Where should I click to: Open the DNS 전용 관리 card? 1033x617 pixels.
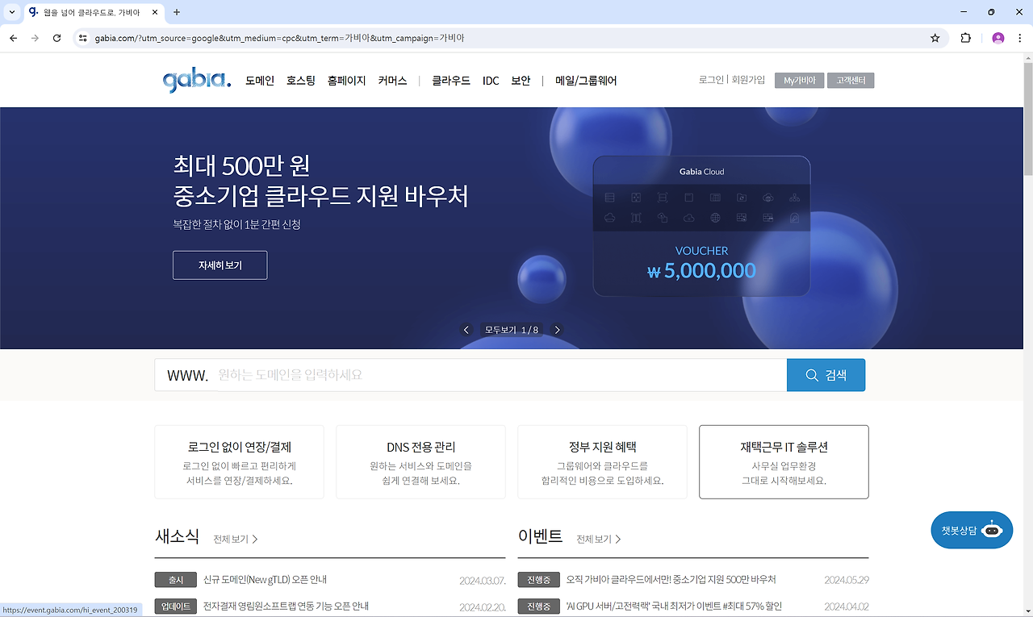click(x=420, y=462)
